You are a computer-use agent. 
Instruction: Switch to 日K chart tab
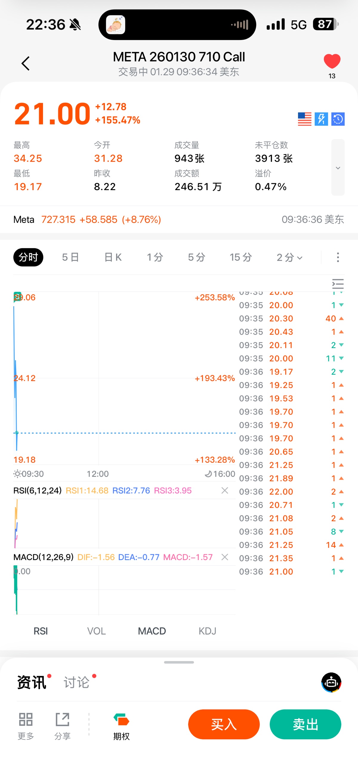pyautogui.click(x=113, y=257)
